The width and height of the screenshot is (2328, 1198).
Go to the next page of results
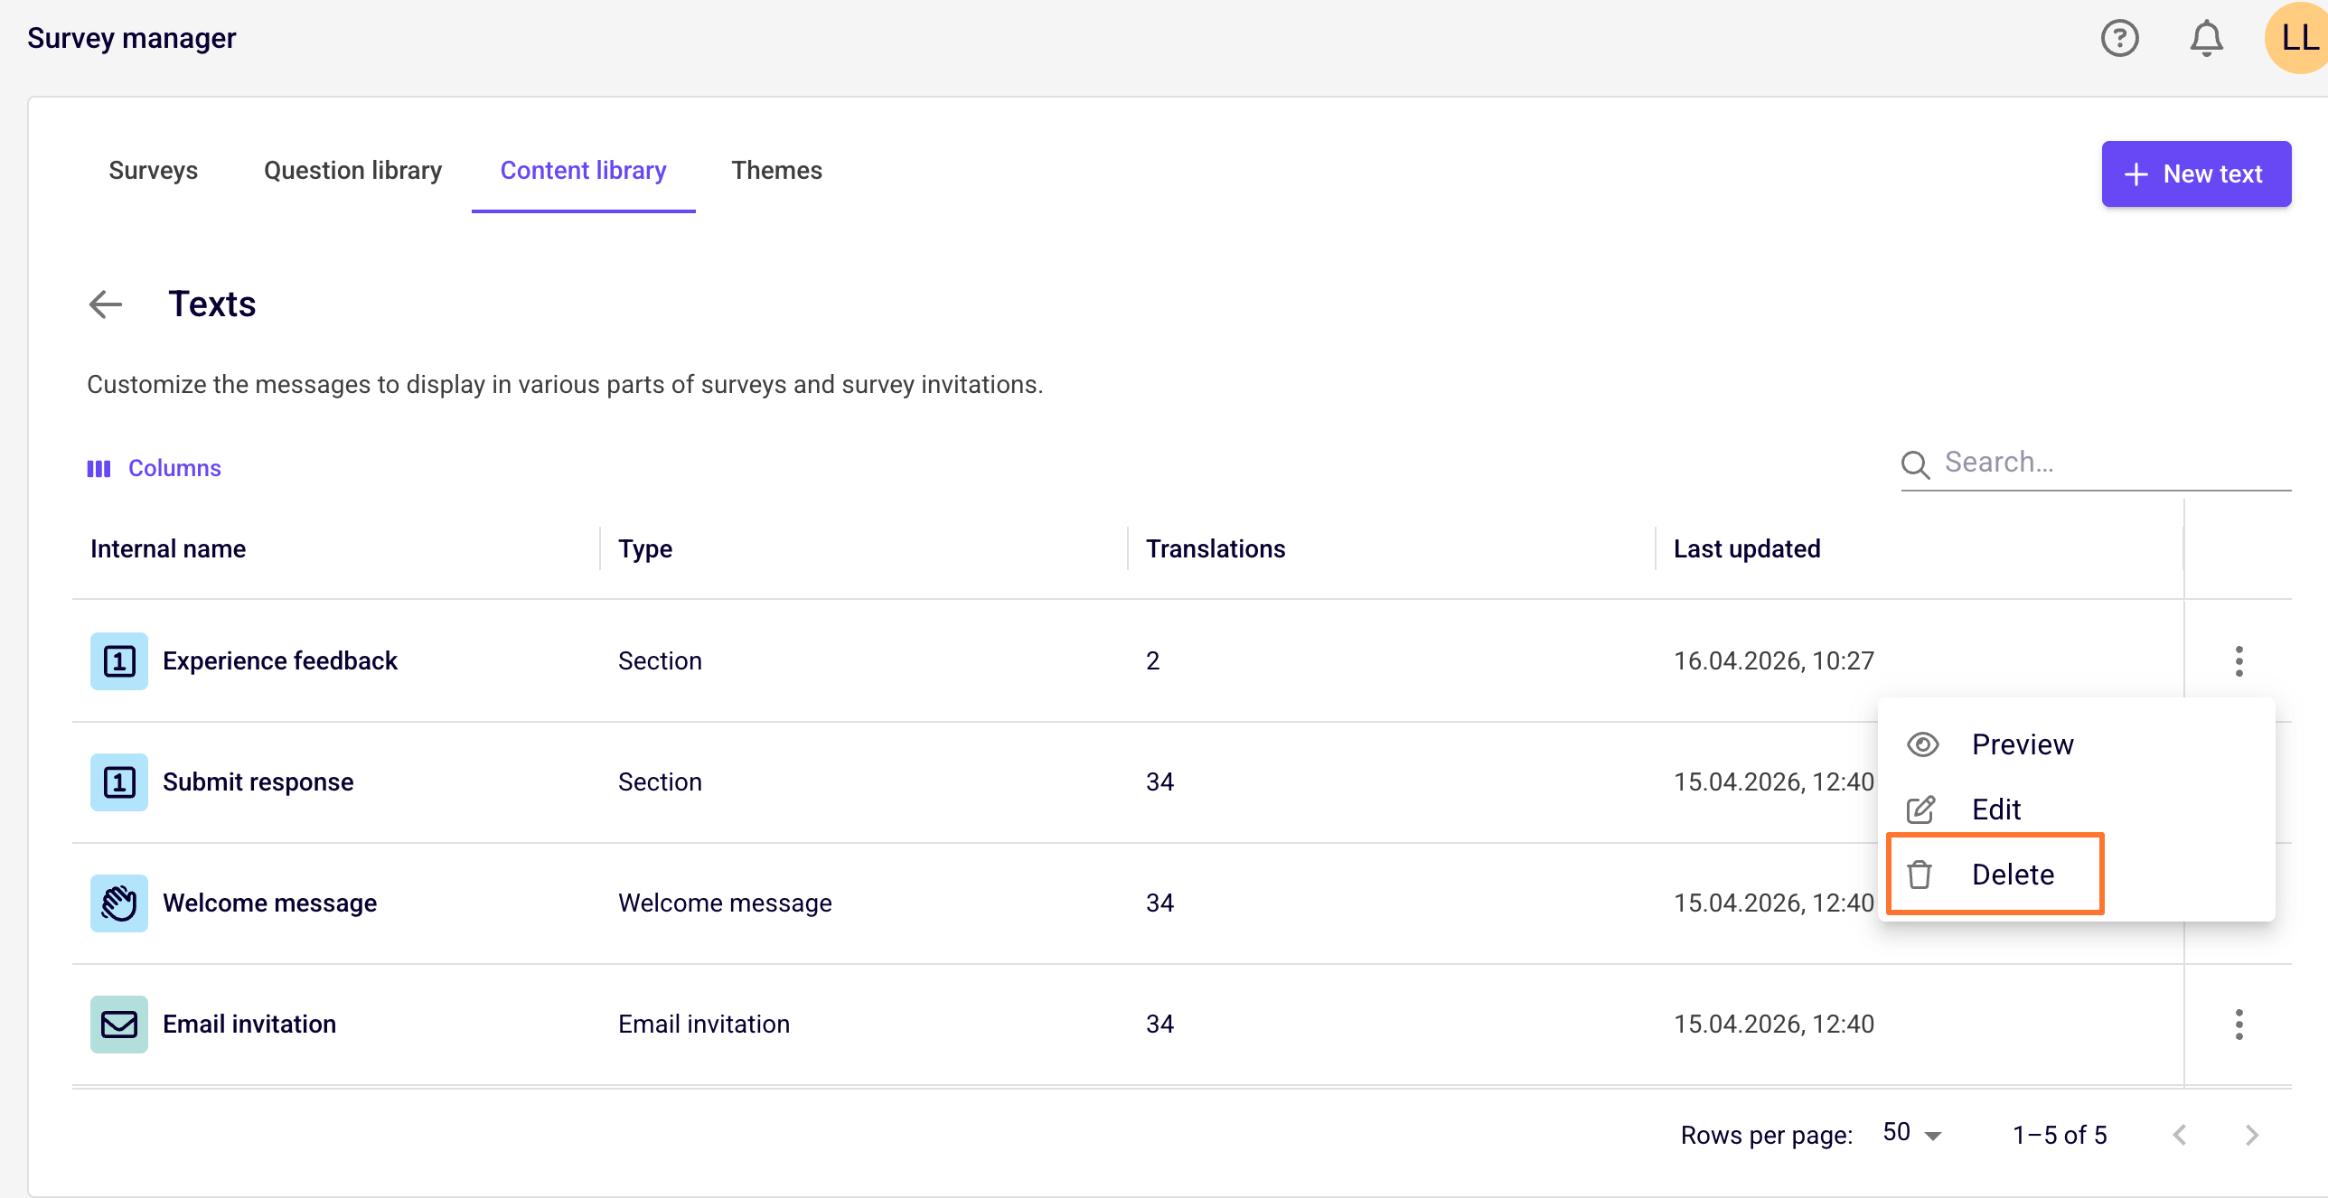2252,1135
